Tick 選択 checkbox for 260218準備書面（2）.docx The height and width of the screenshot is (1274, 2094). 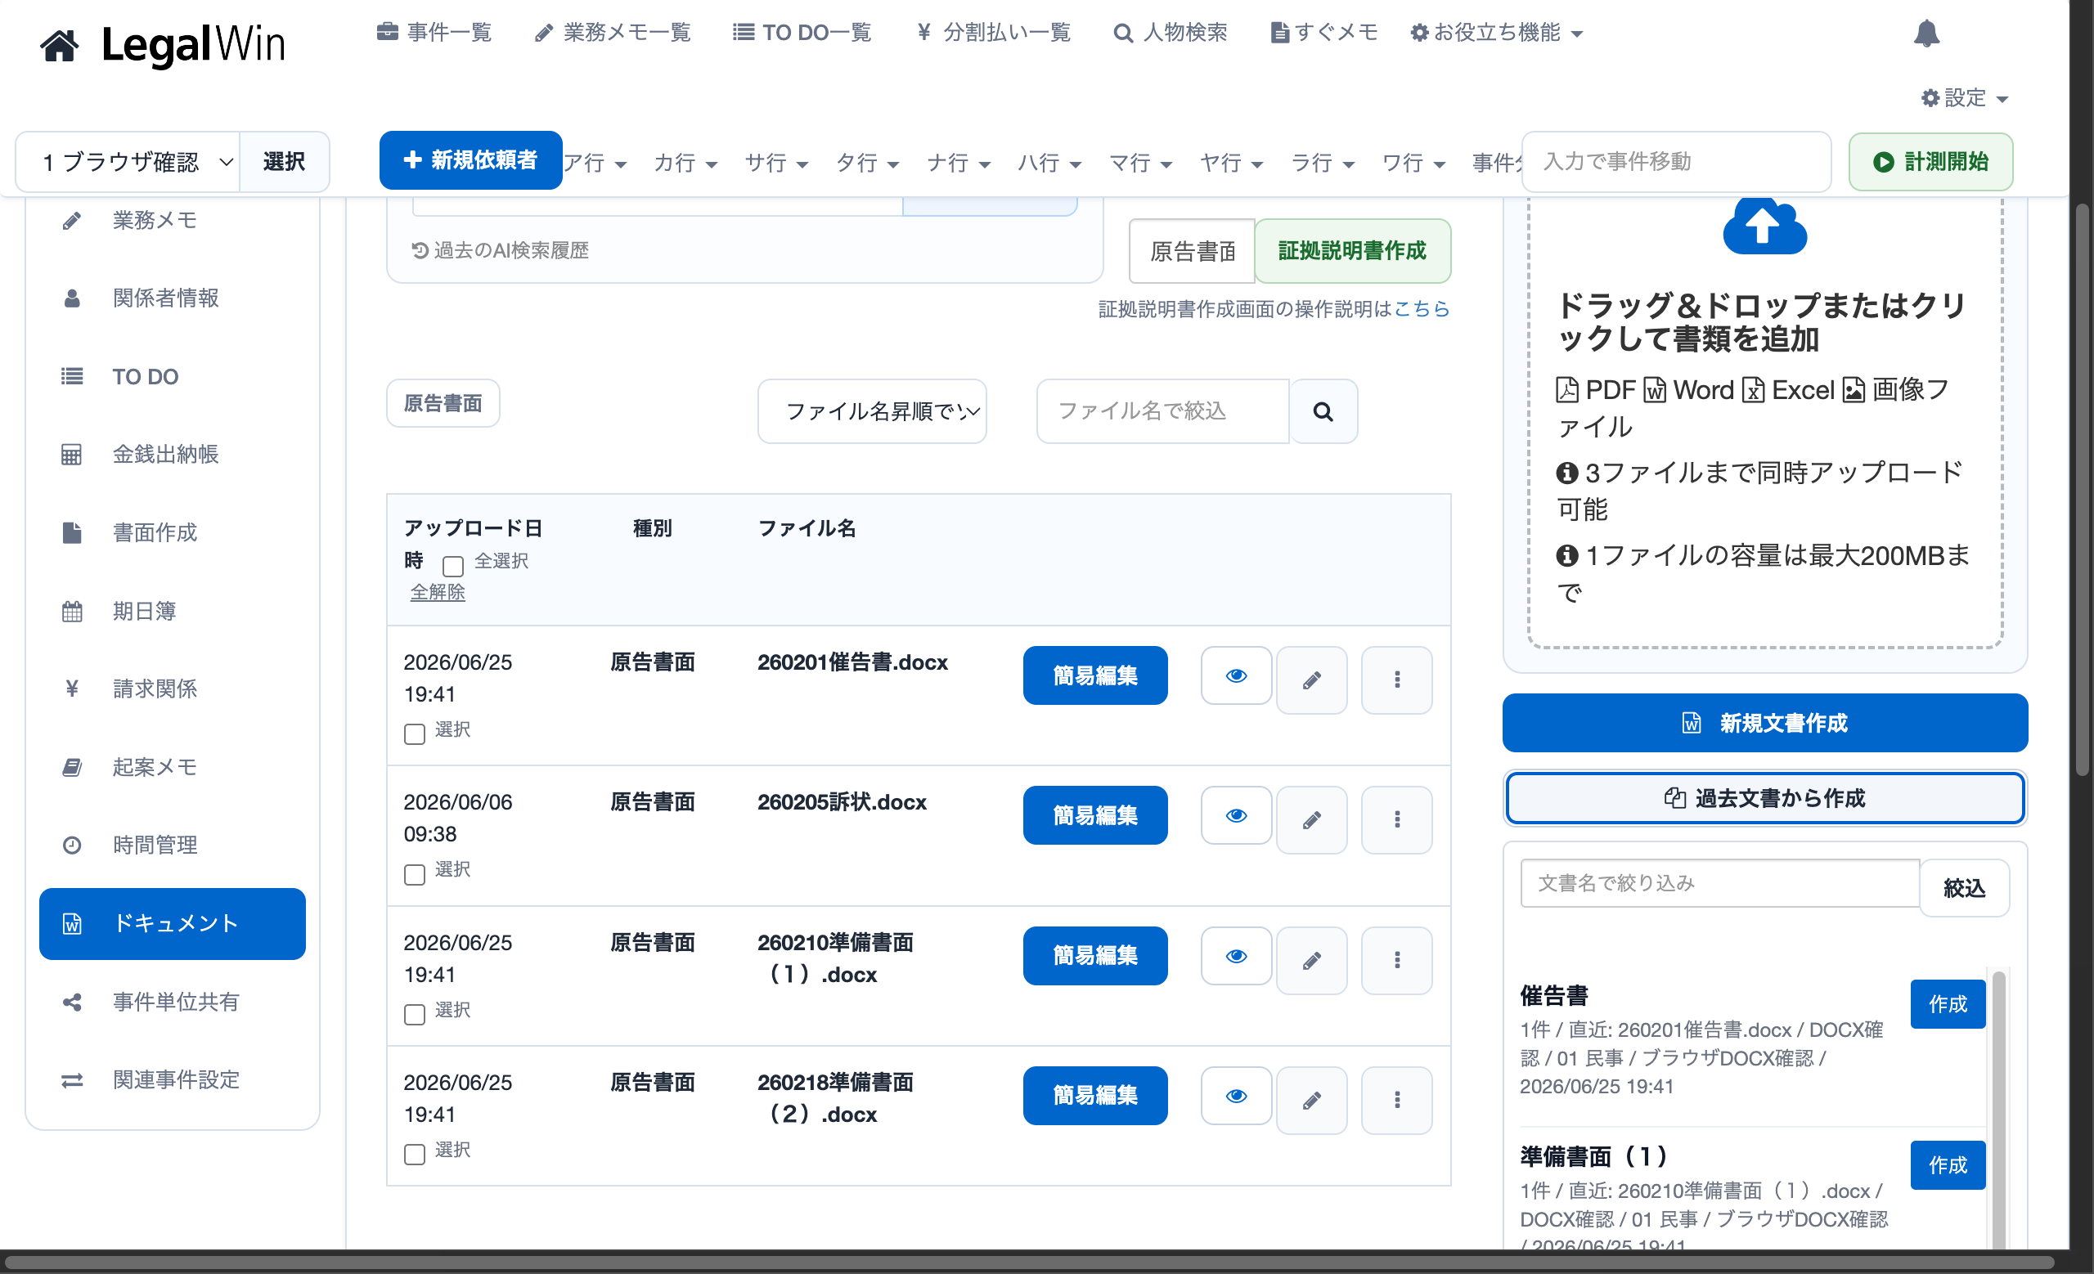[x=415, y=1155]
